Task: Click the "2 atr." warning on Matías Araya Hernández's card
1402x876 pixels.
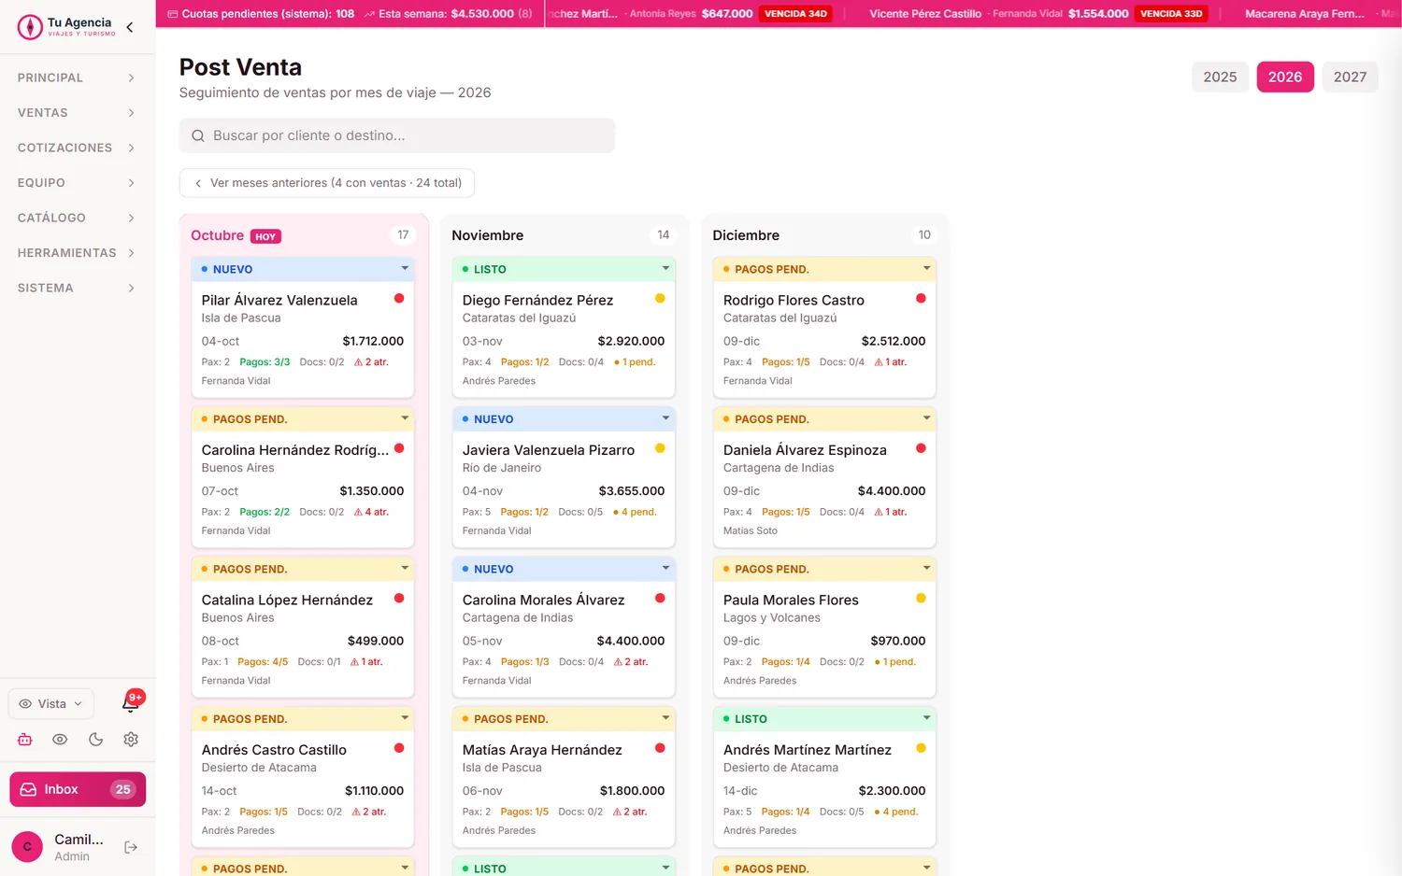Action: (x=630, y=812)
